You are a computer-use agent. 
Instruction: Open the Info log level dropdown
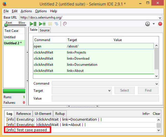click(146, 114)
